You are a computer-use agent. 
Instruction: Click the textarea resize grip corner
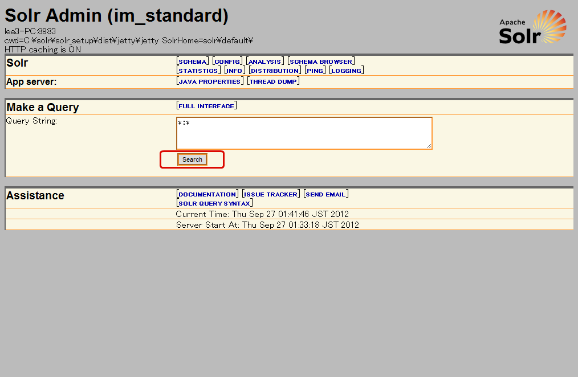click(429, 146)
